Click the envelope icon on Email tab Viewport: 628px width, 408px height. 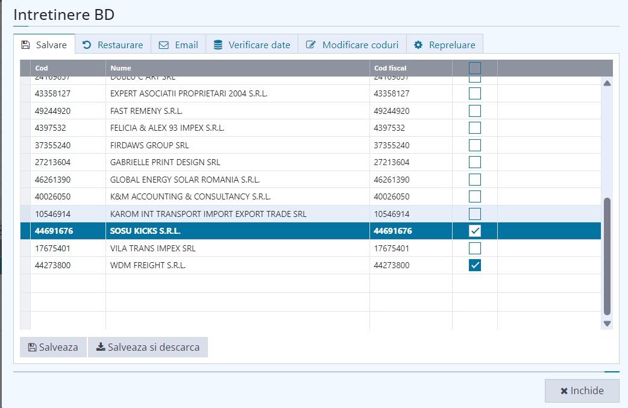pos(163,45)
